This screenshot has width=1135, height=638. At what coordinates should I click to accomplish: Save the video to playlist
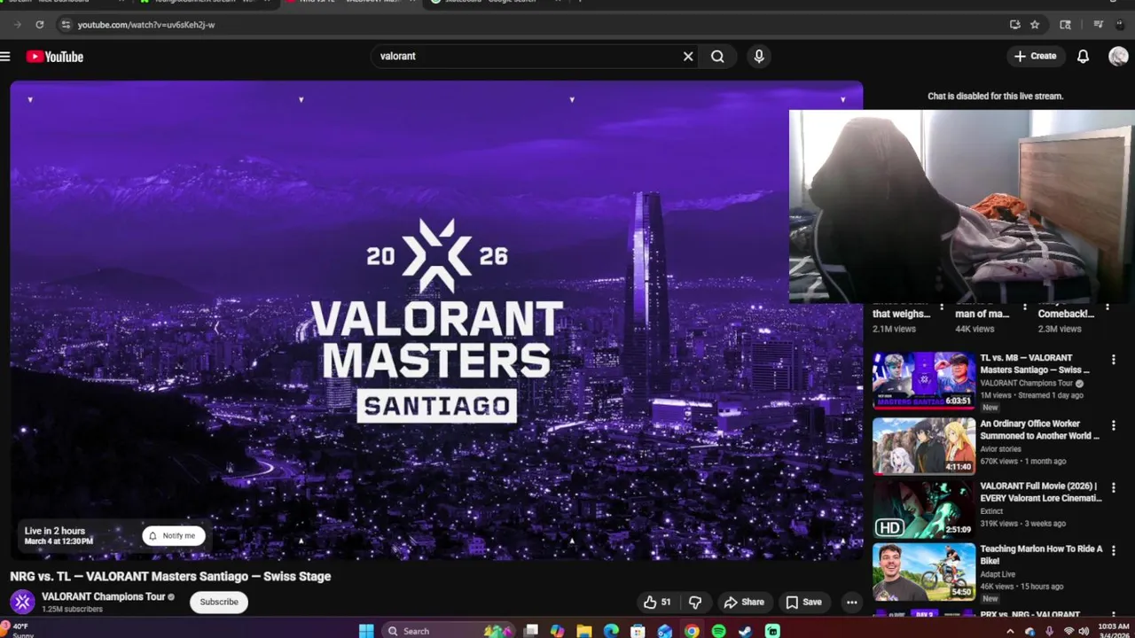coord(803,603)
